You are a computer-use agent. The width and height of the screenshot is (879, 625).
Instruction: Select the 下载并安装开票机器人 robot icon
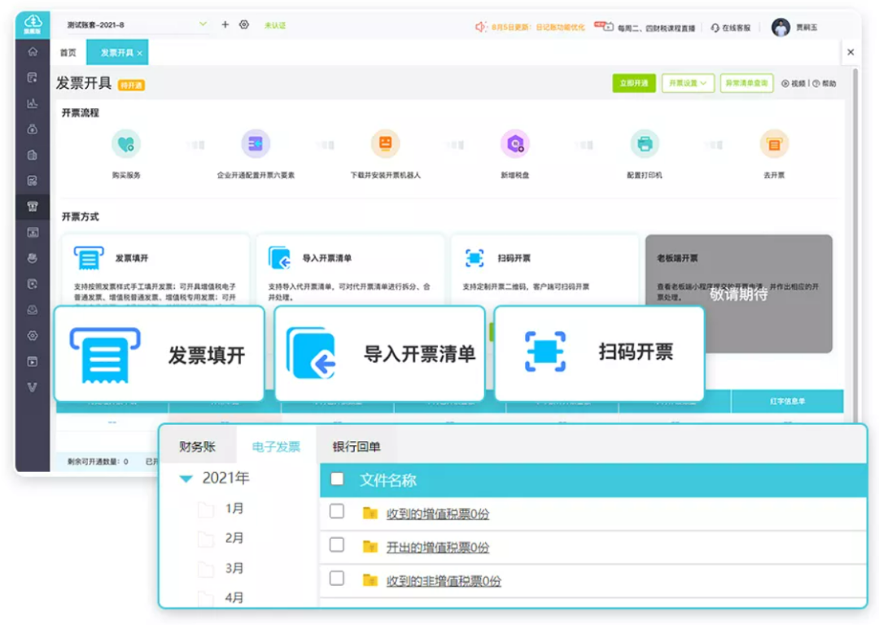(385, 143)
